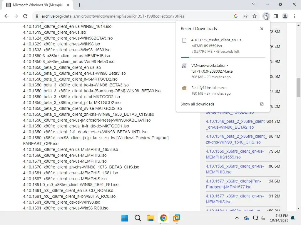Image resolution: width=301 pixels, height=225 pixels.
Task: Download 4.10.1577 Pan-European MEM1577.iso link
Action: (233, 184)
